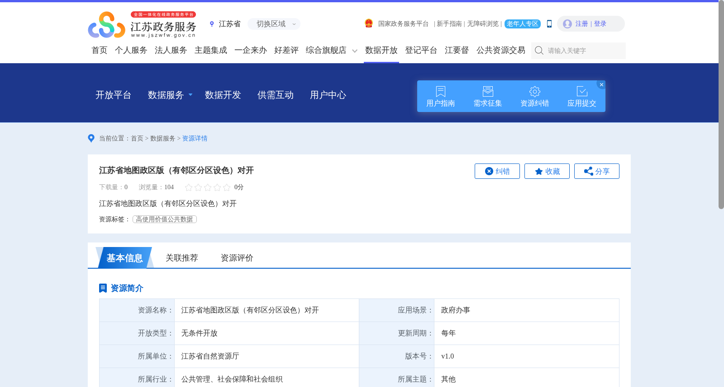Switch to the 基本信息 tab
Image resolution: width=724 pixels, height=387 pixels.
click(x=124, y=258)
